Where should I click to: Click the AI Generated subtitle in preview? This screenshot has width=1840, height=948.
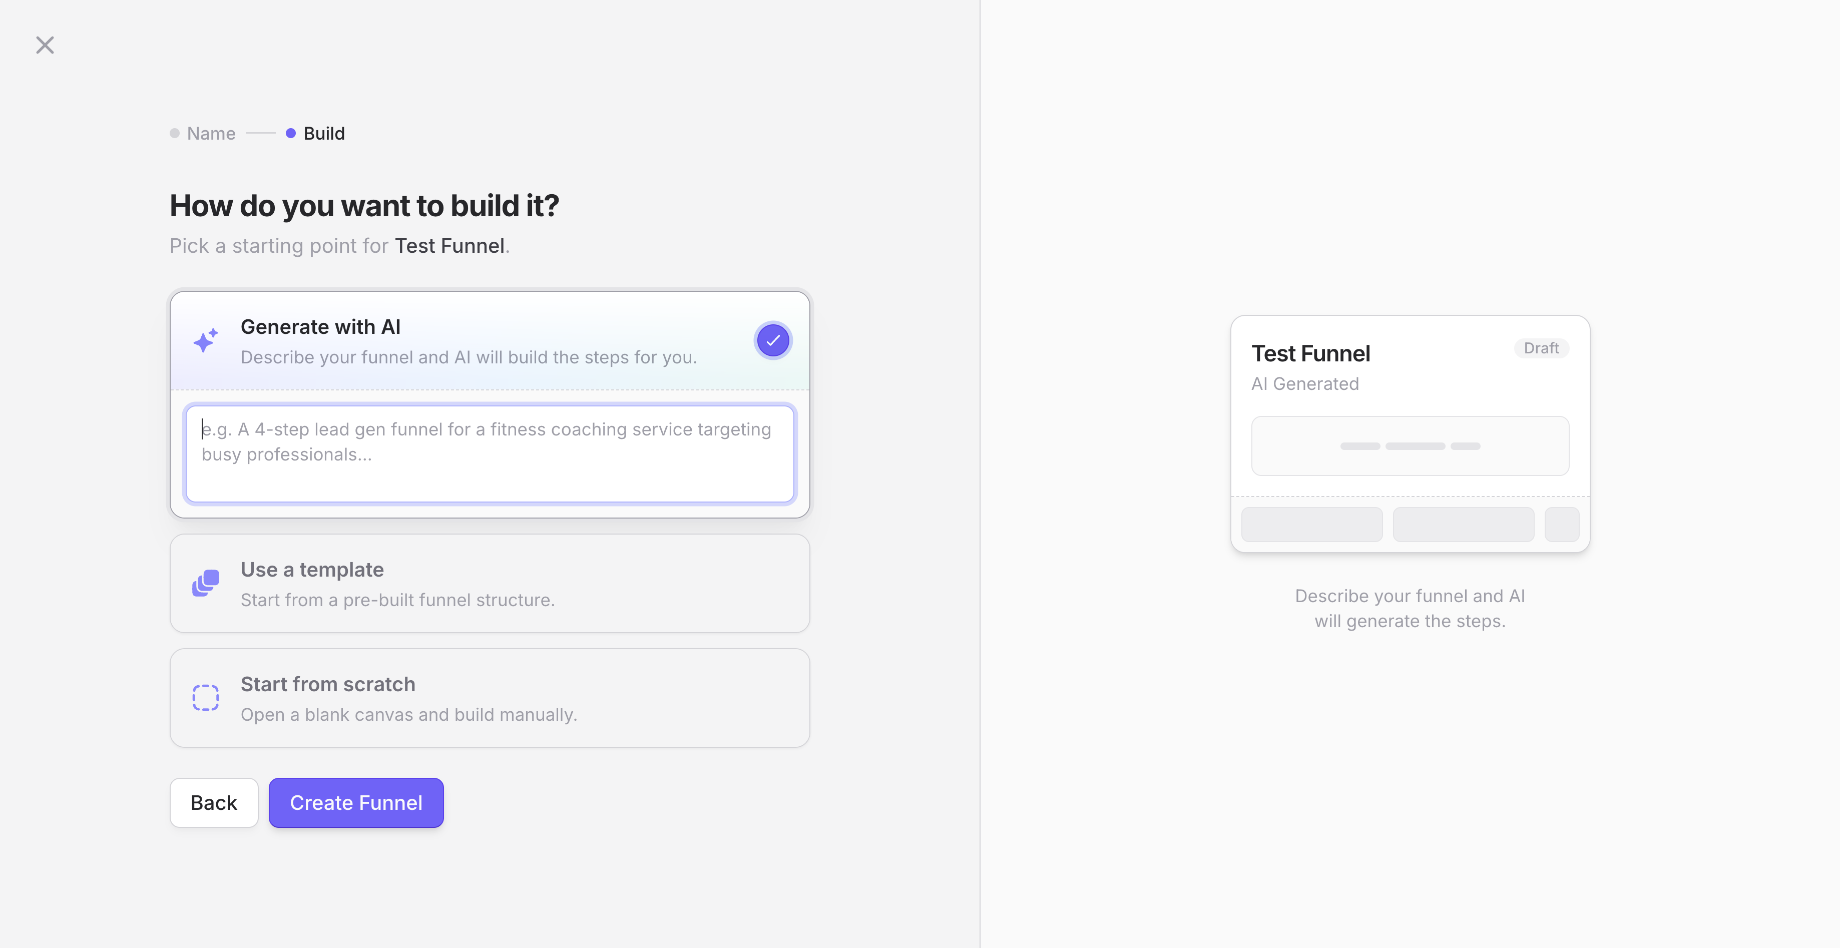tap(1304, 383)
